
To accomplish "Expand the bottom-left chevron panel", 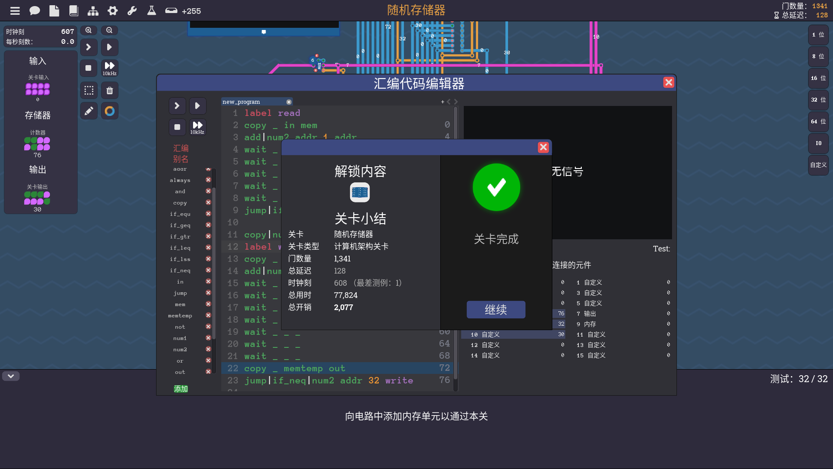I will pos(11,376).
